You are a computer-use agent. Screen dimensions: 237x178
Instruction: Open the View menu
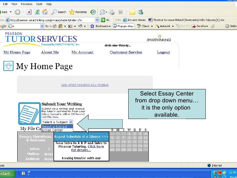[x=14, y=4]
